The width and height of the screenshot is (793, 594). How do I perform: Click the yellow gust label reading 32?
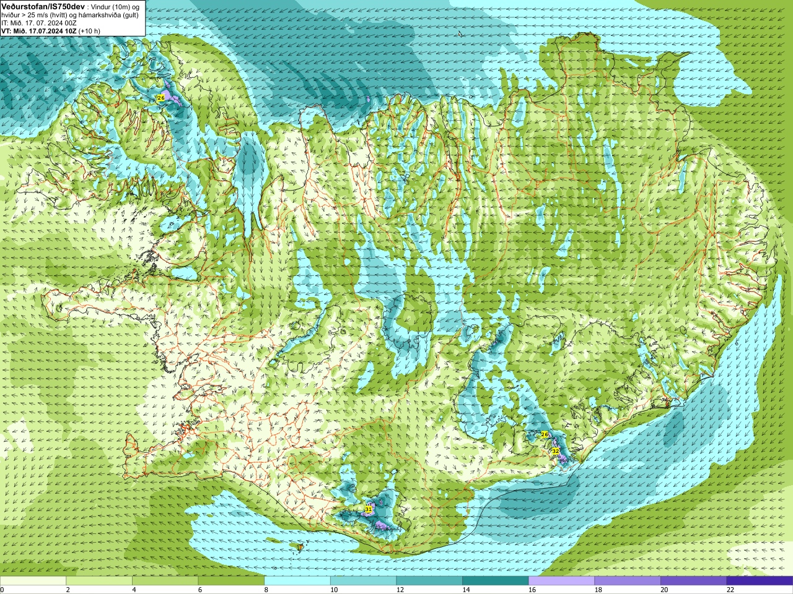click(x=556, y=451)
